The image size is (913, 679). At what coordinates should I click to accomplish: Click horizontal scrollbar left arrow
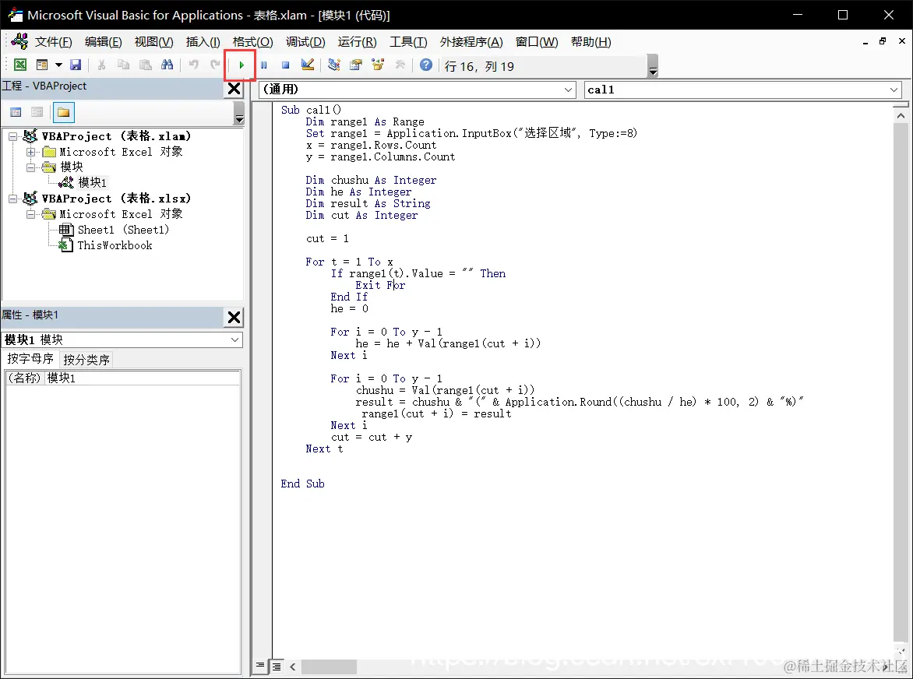[x=293, y=667]
